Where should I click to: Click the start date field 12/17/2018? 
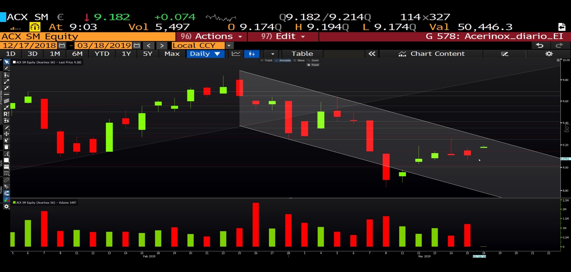tap(29, 46)
